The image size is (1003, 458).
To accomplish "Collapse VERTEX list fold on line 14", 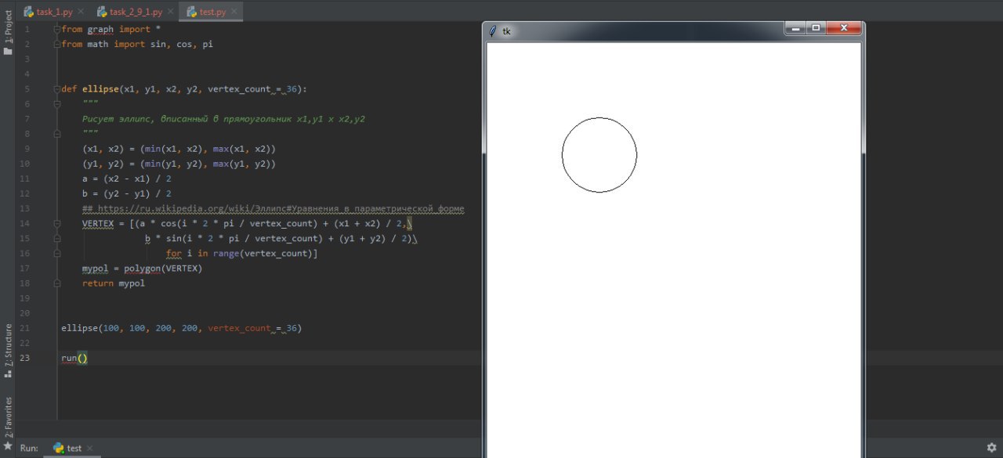I will click(57, 224).
